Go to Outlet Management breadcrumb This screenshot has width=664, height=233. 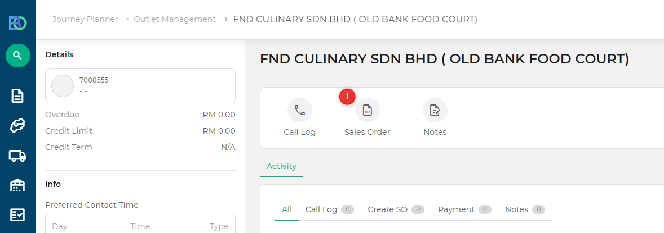pyautogui.click(x=175, y=19)
